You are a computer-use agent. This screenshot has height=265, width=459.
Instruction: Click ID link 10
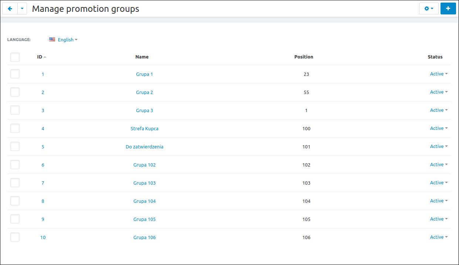tap(43, 237)
